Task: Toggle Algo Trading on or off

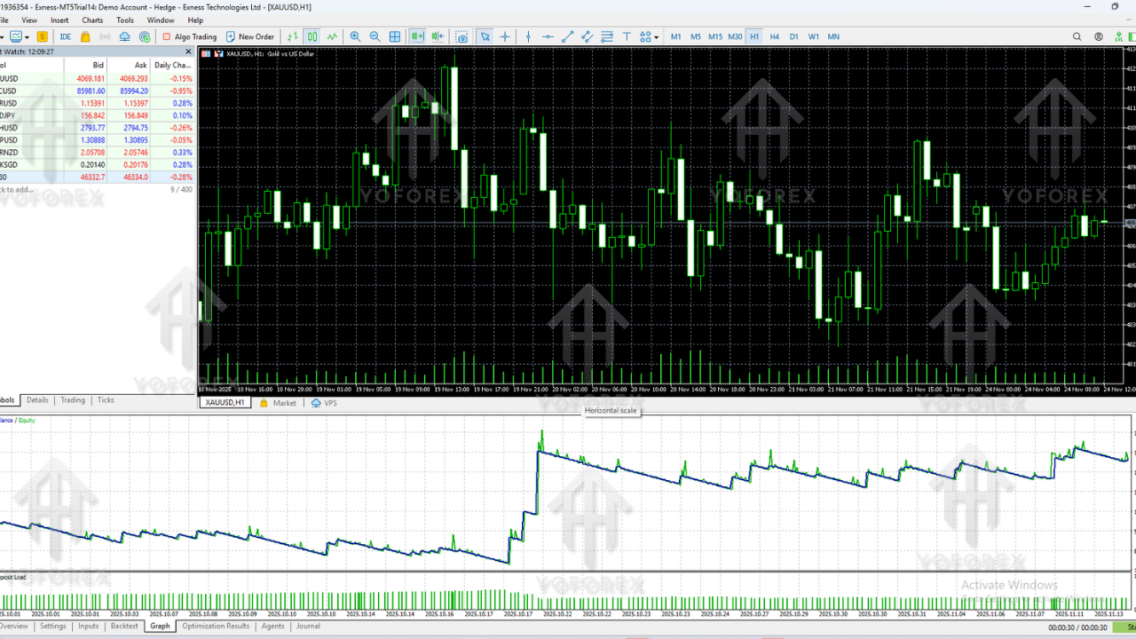Action: tap(189, 36)
